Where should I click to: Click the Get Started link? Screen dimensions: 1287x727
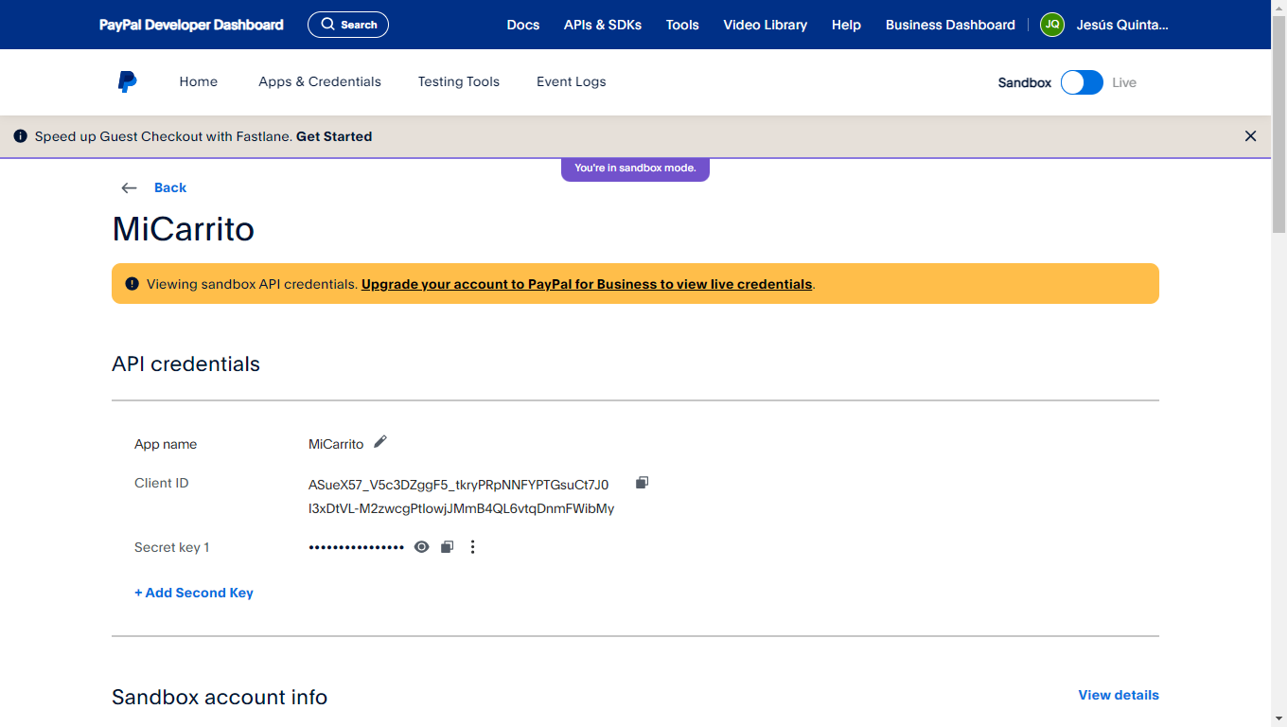(334, 136)
